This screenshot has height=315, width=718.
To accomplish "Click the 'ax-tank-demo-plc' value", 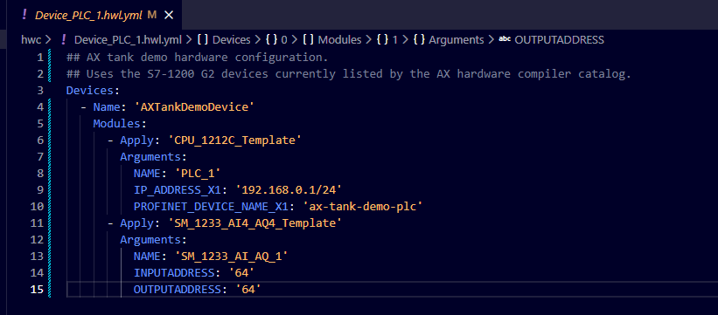I will pyautogui.click(x=362, y=207).
